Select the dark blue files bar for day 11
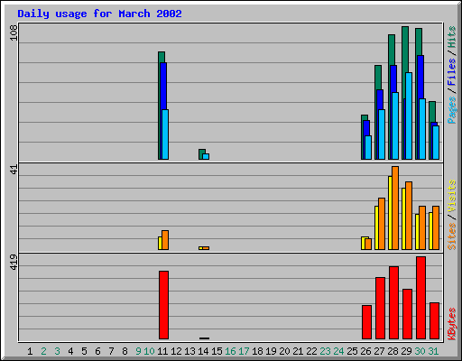 [x=163, y=86]
